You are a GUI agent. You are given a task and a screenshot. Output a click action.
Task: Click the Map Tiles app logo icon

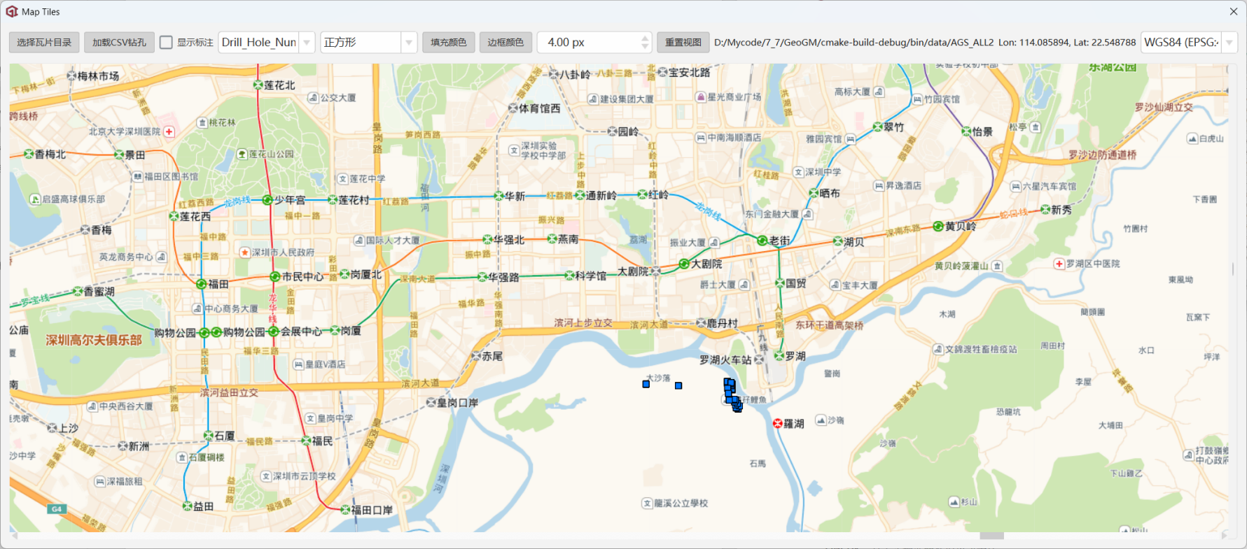point(11,12)
